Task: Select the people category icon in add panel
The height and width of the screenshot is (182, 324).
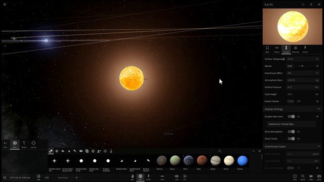Action: (99, 151)
